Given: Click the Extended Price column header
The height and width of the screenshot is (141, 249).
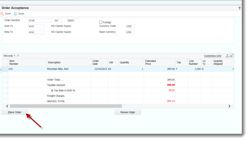Looking at the screenshot, I should [159, 62].
